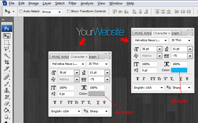
Task: Open the Move tool preset picker in options bar
Action: [x=14, y=12]
